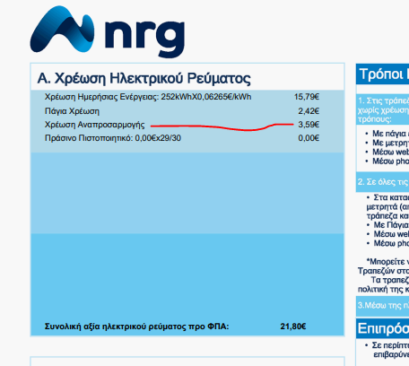Click the 2,42€ fixed charge amount
Screen dimensions: 409x366
pyautogui.click(x=309, y=111)
